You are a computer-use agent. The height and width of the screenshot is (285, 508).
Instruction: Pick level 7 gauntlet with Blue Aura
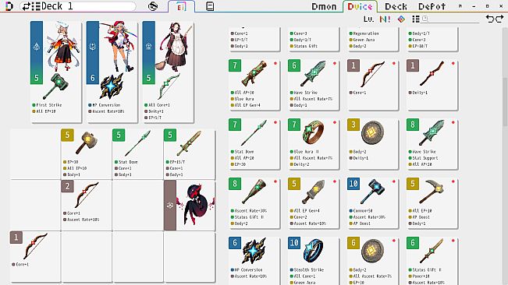point(254,85)
